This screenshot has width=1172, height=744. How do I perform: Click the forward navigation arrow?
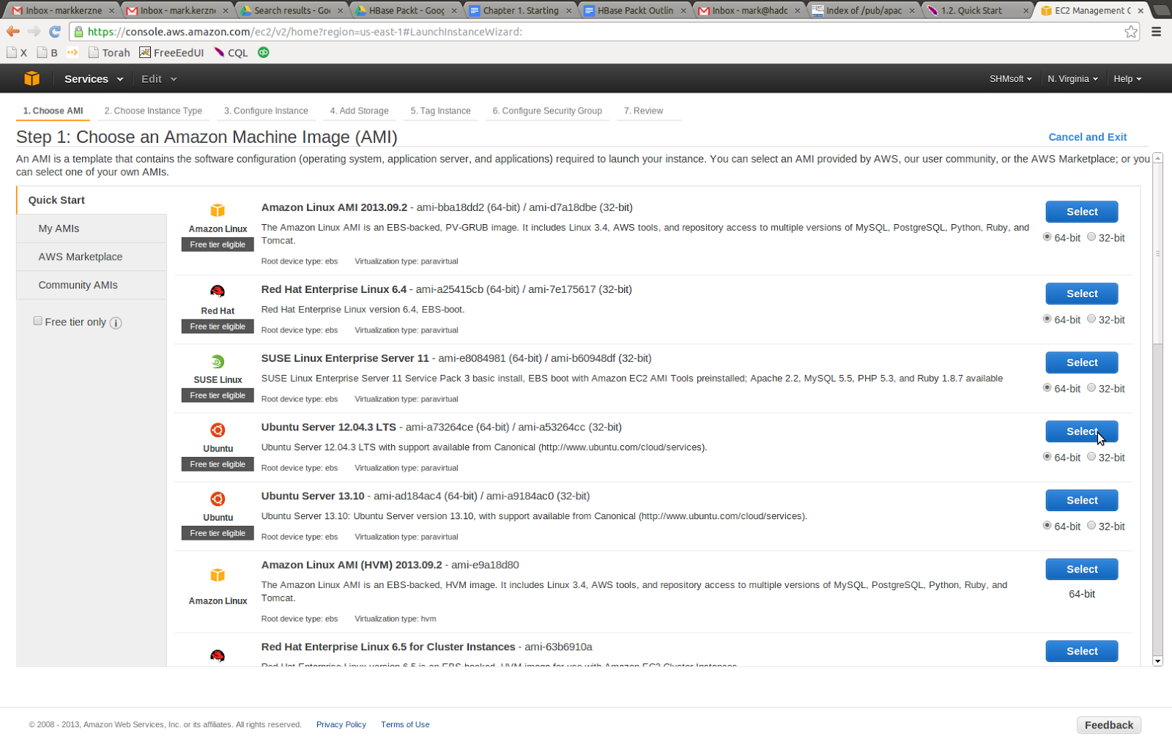click(34, 31)
